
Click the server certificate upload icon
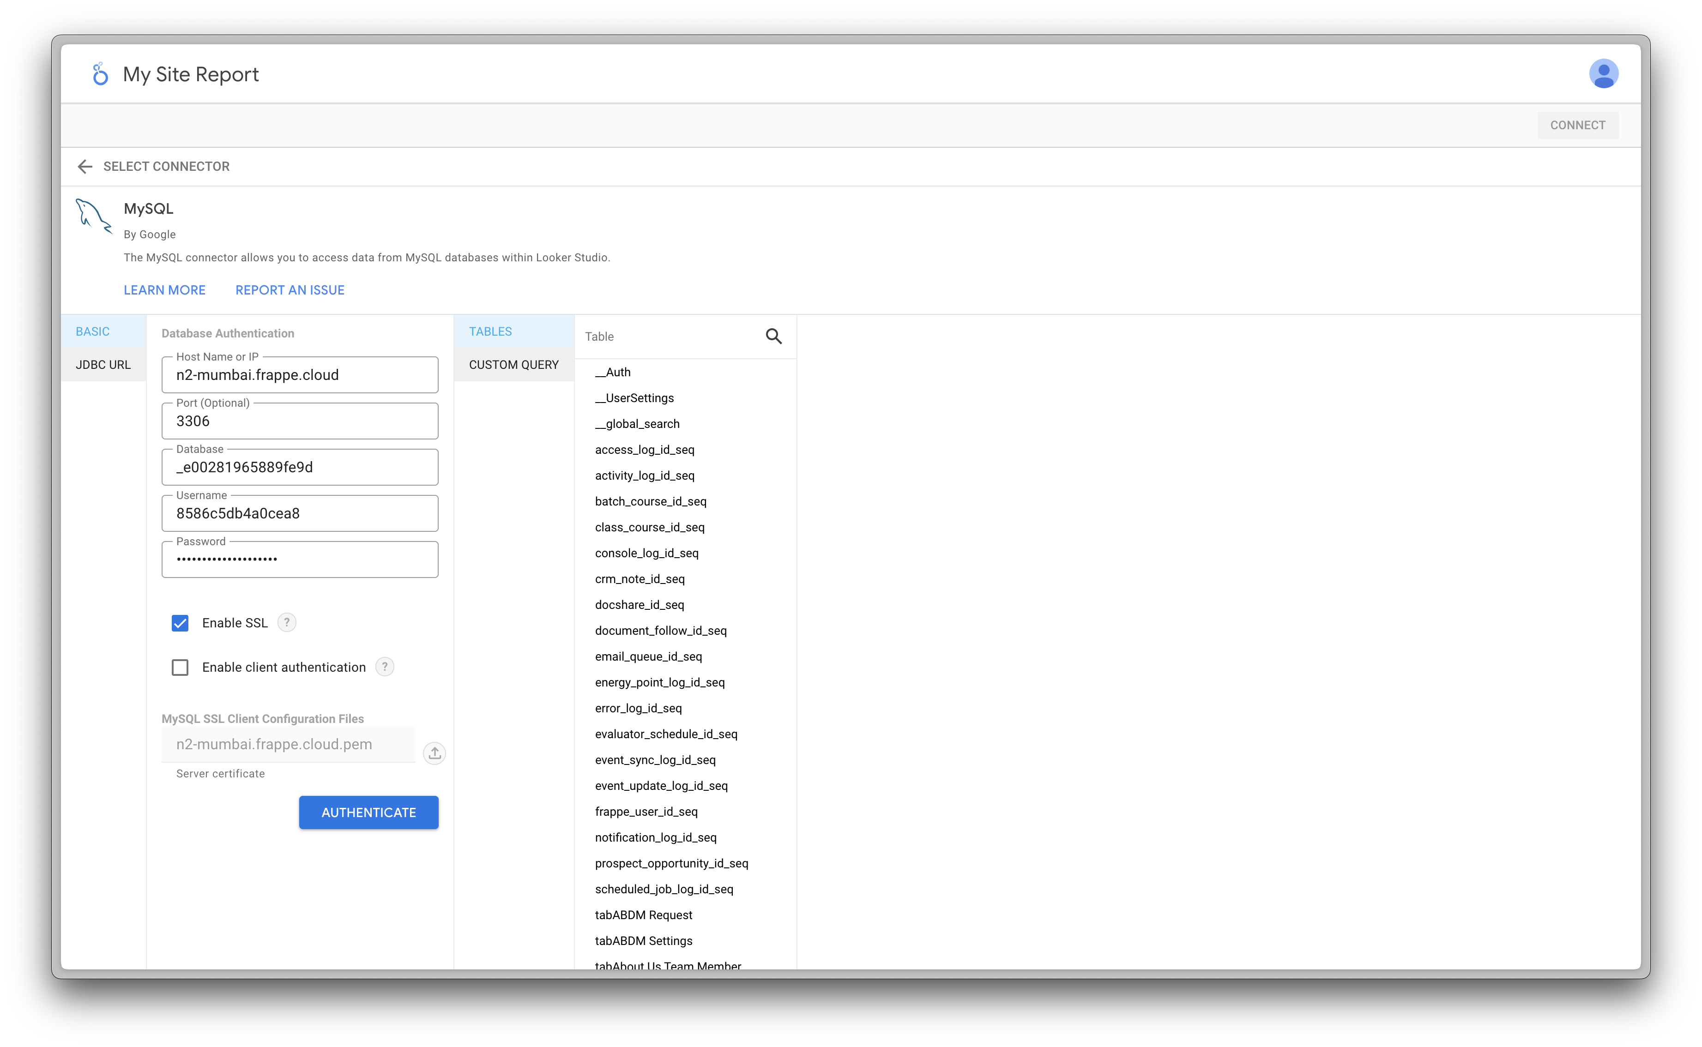point(434,752)
